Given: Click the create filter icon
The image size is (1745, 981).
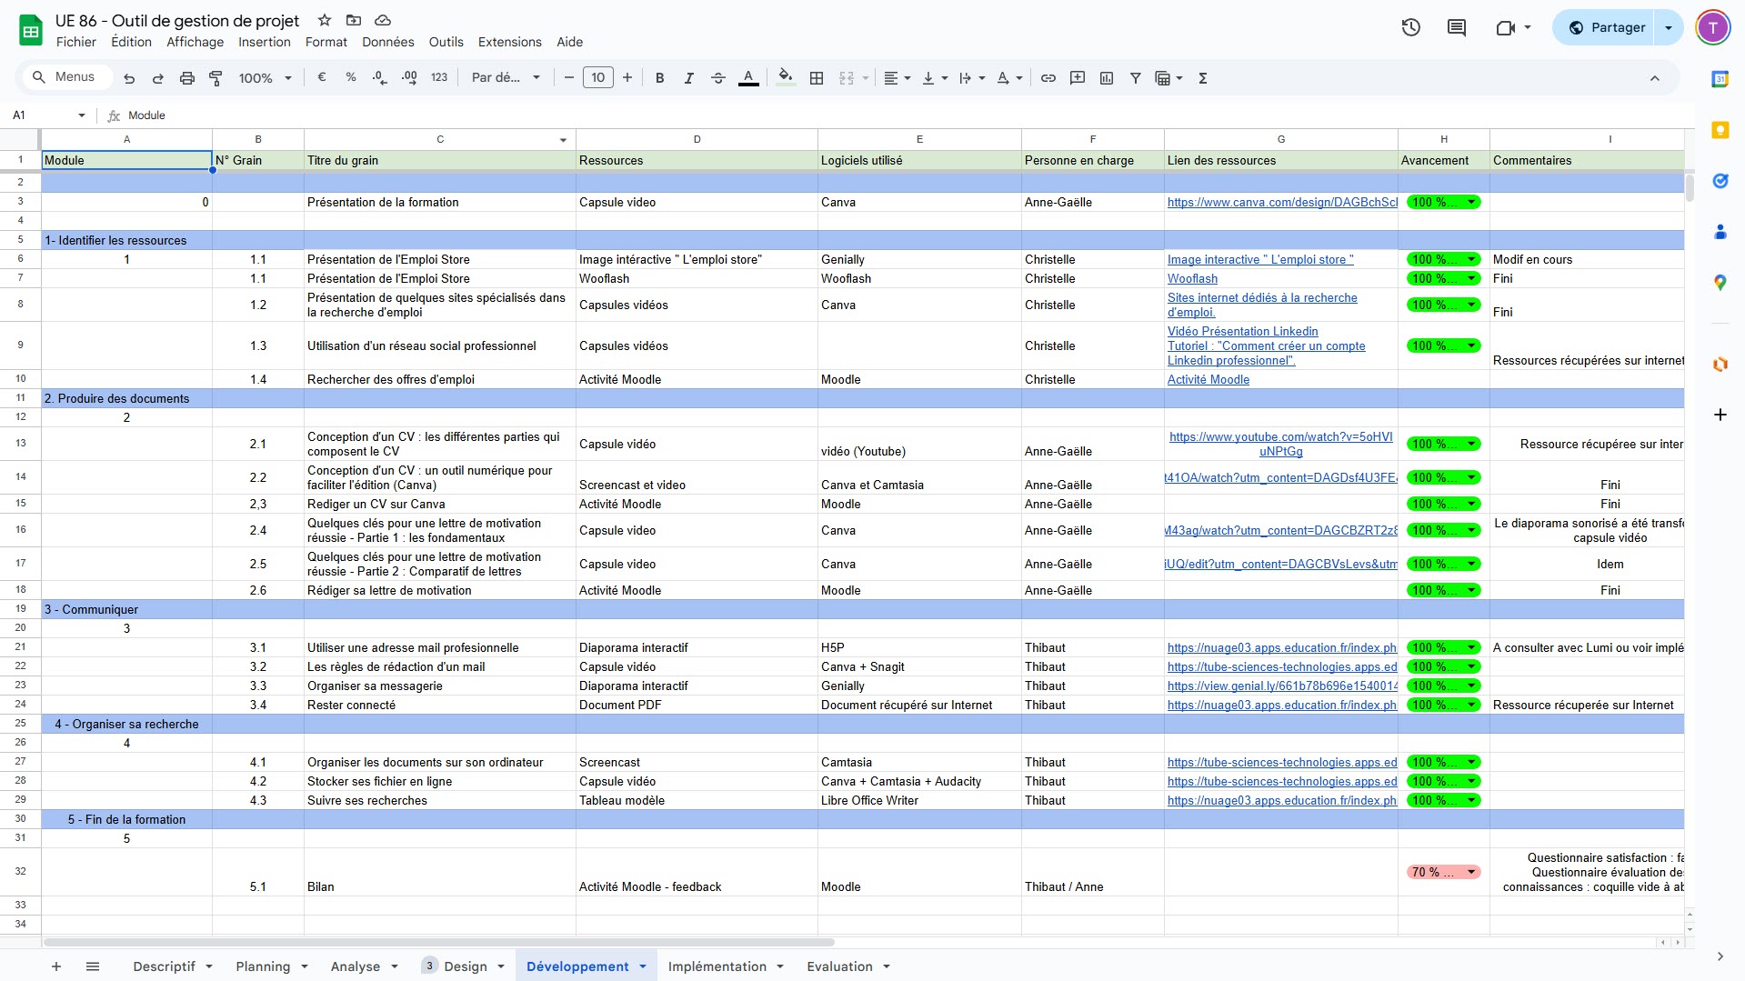Looking at the screenshot, I should point(1135,78).
